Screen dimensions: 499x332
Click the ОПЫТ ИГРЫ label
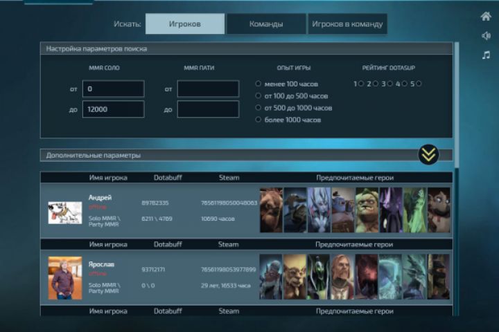tap(293, 68)
